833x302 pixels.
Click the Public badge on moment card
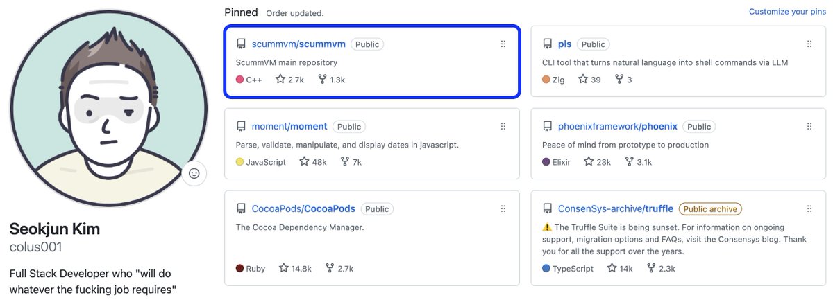pos(349,127)
